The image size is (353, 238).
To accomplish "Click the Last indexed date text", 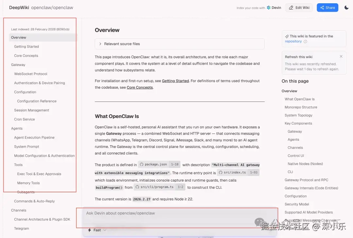I will [40, 29].
